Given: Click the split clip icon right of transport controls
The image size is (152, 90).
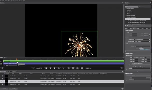Looking at the screenshot, I should click(69, 68).
